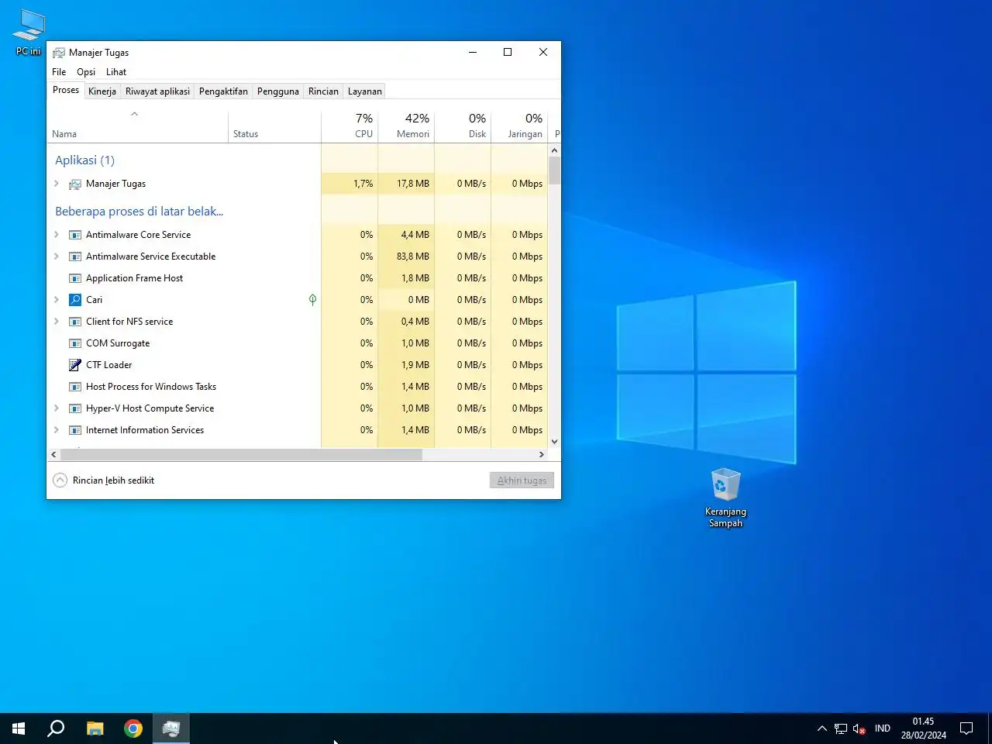Click the 1,7% CPU cell
Viewport: 992px width, 744px height.
coord(350,184)
